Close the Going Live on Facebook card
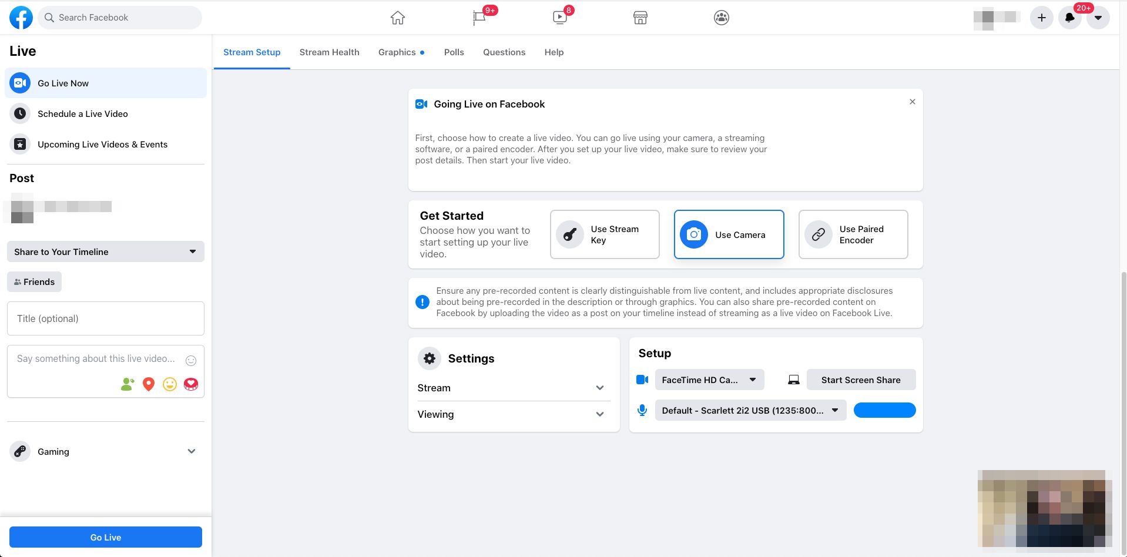This screenshot has width=1127, height=557. (913, 102)
